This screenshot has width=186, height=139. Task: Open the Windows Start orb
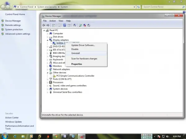pyautogui.click(x=5, y=136)
